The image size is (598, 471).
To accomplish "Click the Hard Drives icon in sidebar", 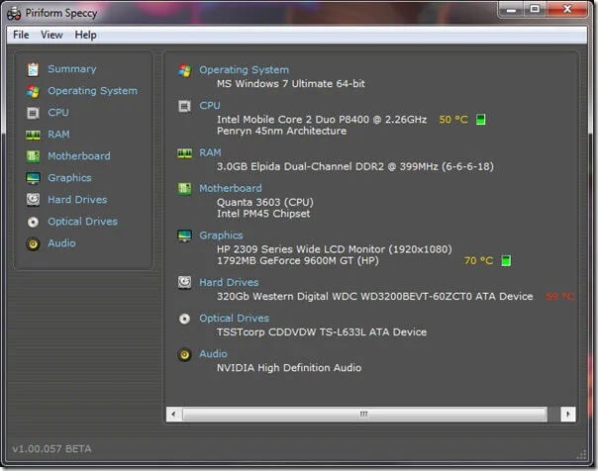I will (33, 200).
